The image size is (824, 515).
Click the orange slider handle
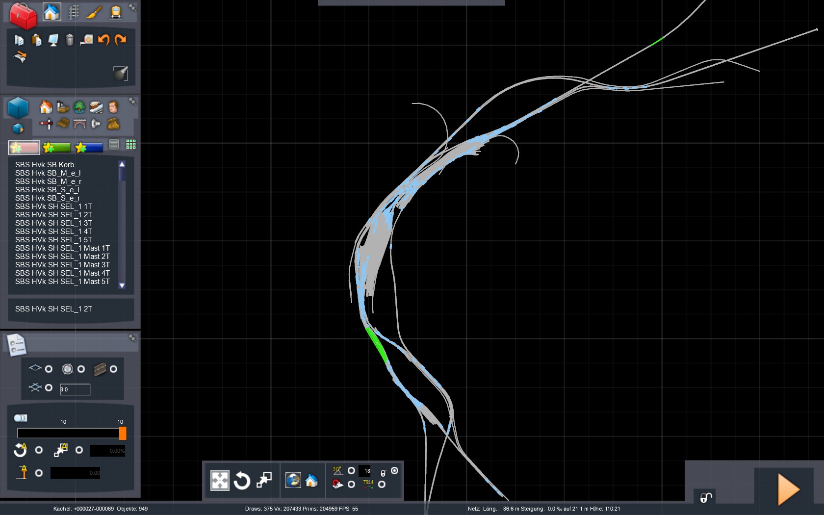tap(123, 433)
